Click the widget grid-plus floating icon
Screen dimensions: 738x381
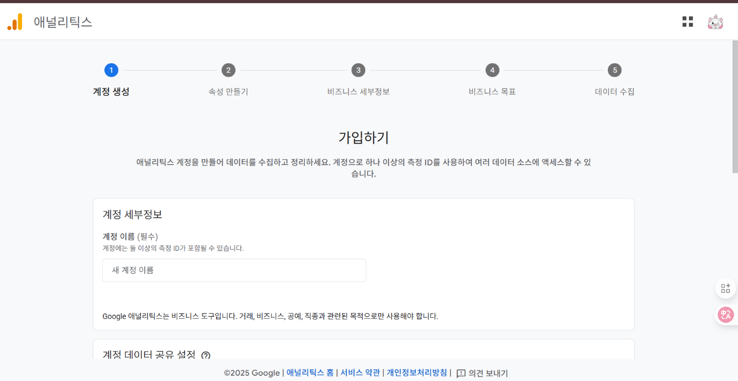726,288
